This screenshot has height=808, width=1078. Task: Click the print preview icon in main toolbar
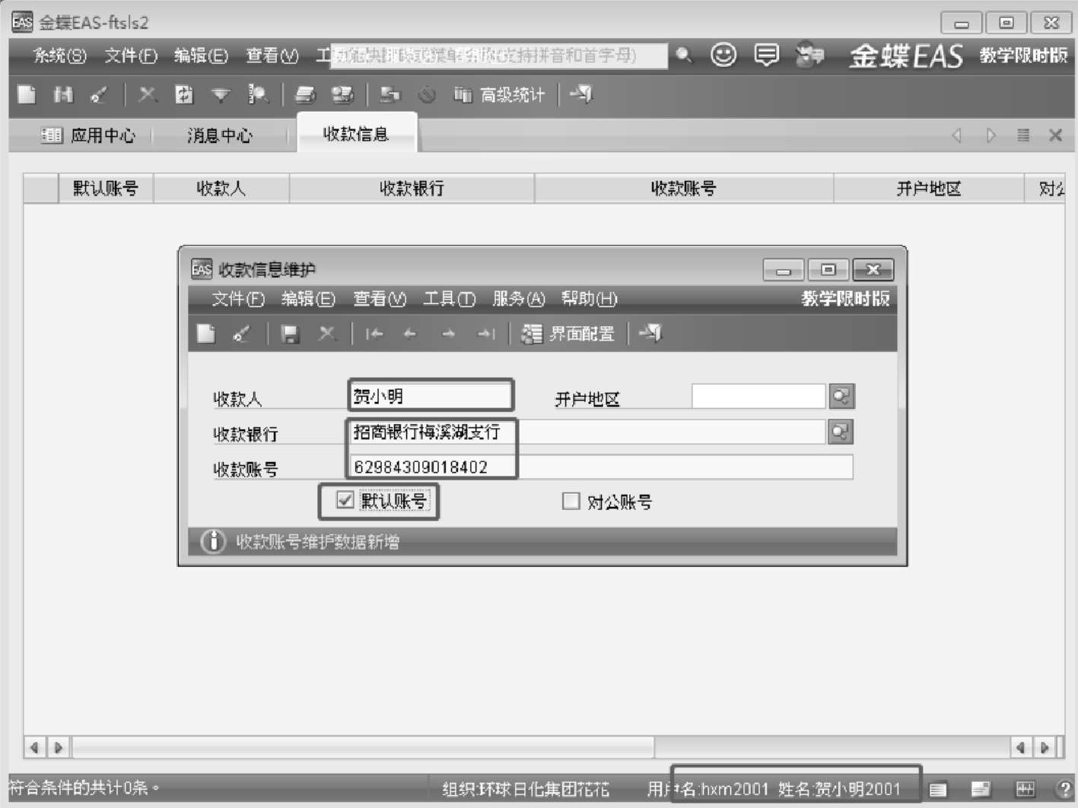(x=342, y=94)
